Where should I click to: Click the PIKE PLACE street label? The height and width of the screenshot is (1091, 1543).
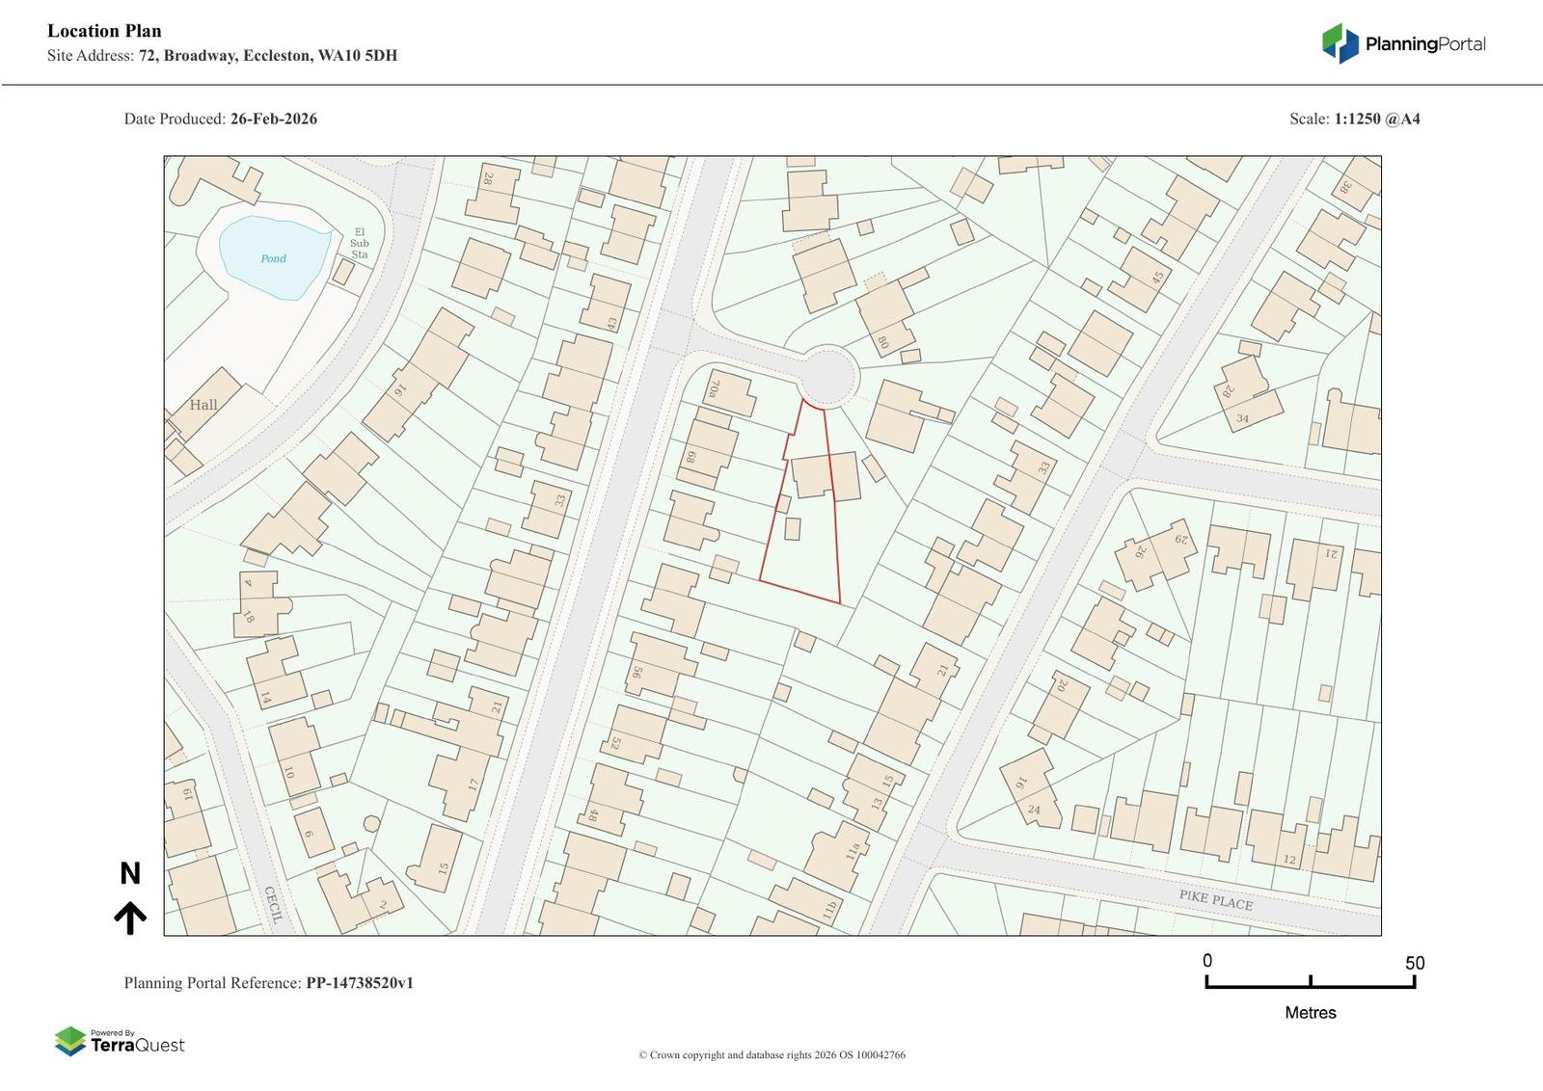[x=1215, y=901]
